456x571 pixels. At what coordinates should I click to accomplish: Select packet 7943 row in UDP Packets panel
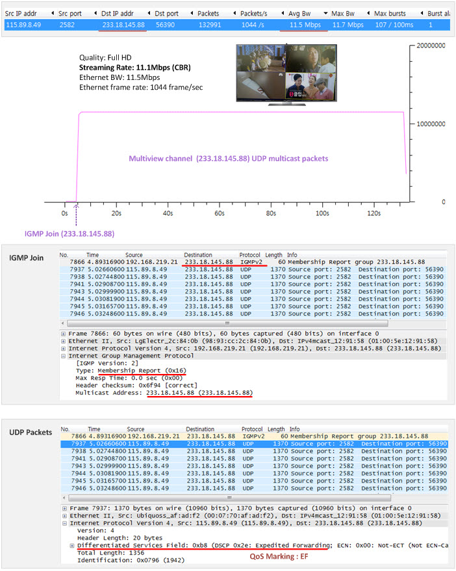tap(254, 466)
